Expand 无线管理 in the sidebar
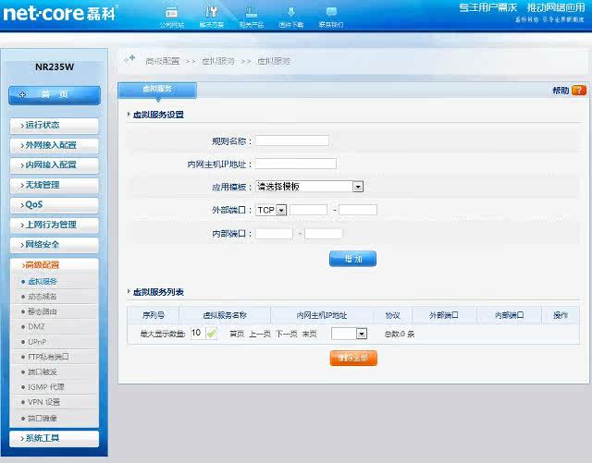Screen dimensions: 592x463 54,185
